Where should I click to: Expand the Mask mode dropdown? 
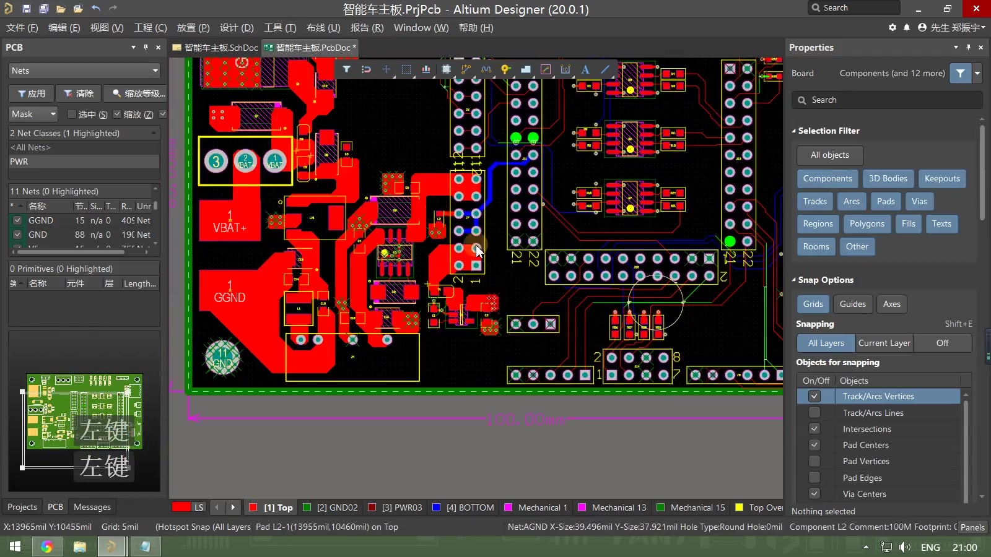[x=33, y=114]
